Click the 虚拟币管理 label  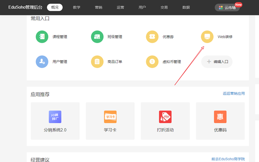click(x=172, y=62)
